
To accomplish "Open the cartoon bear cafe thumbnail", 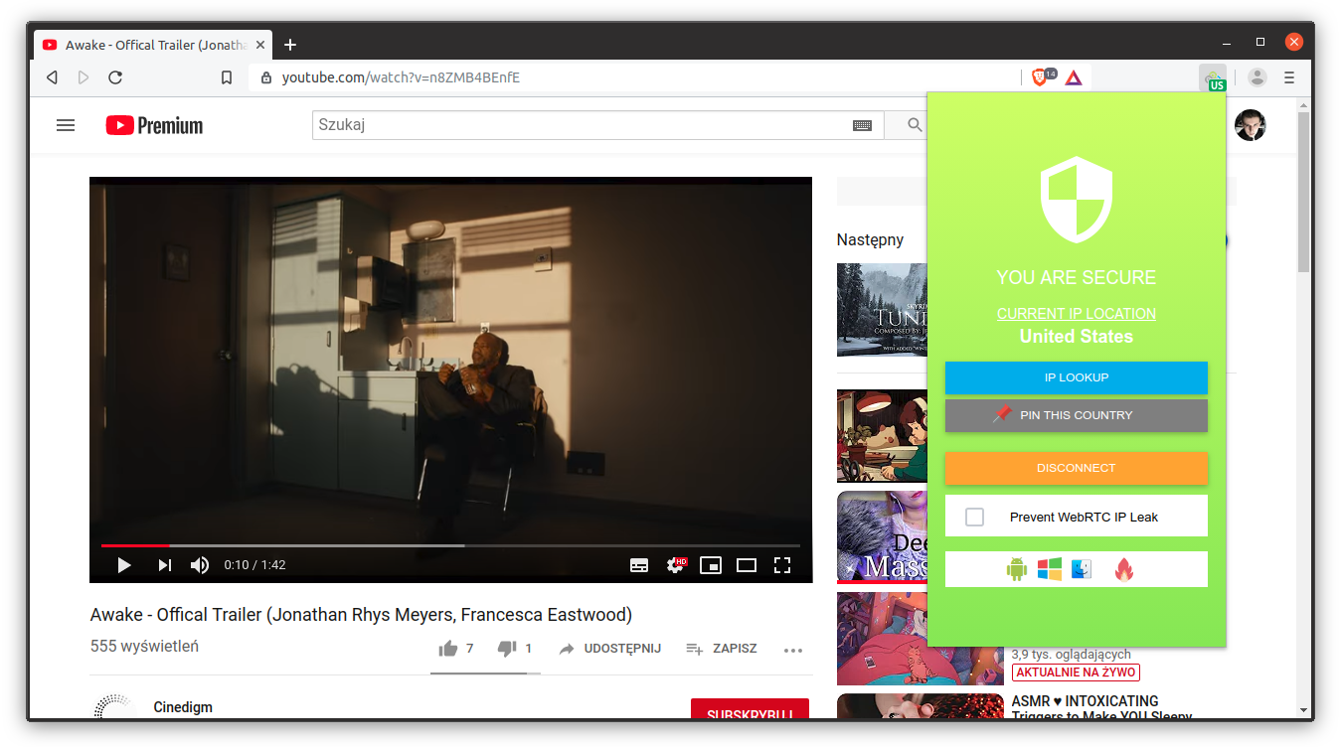I will tap(882, 436).
